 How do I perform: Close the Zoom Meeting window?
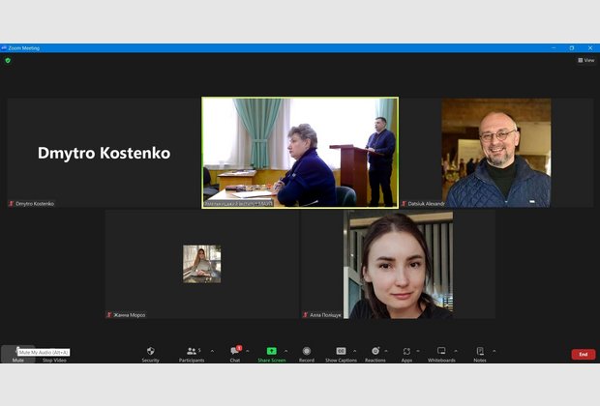coord(590,48)
